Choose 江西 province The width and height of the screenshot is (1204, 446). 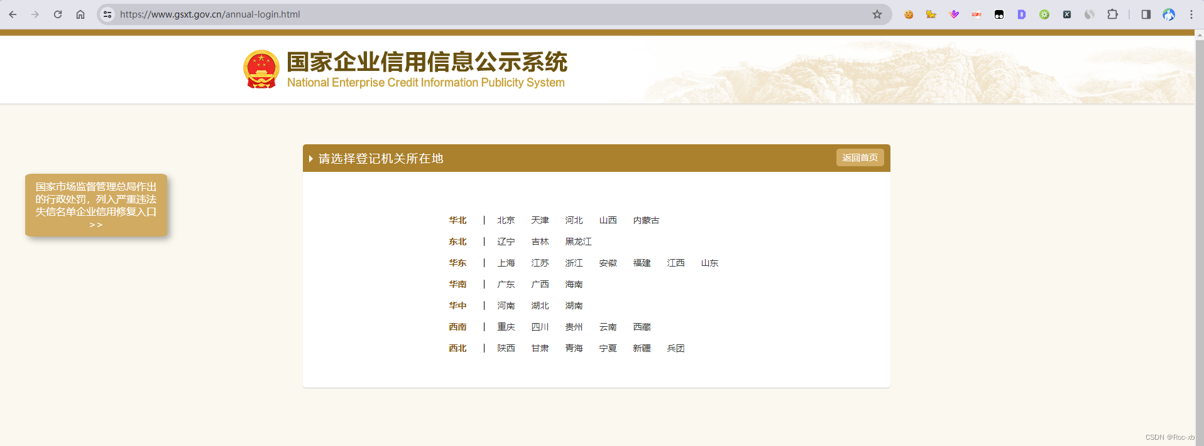pos(676,263)
